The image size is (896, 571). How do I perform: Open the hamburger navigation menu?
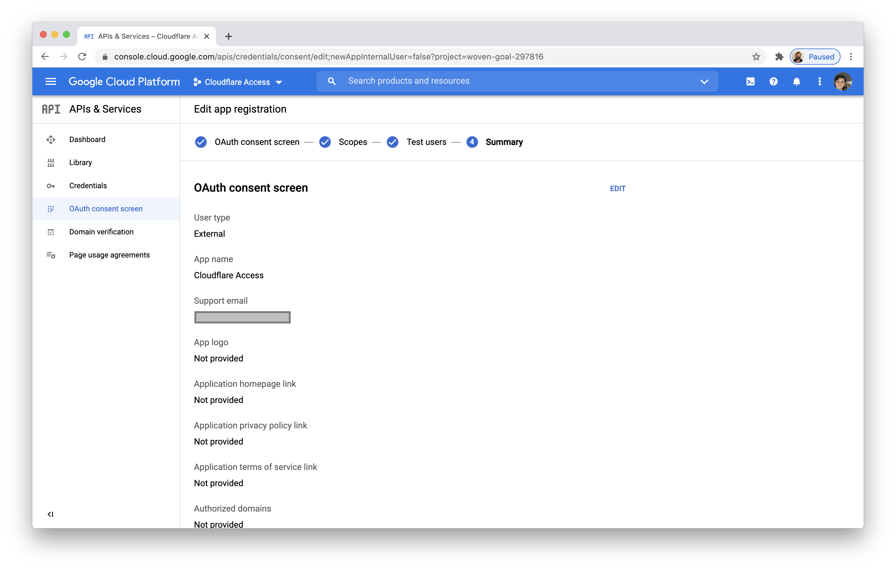(x=51, y=81)
